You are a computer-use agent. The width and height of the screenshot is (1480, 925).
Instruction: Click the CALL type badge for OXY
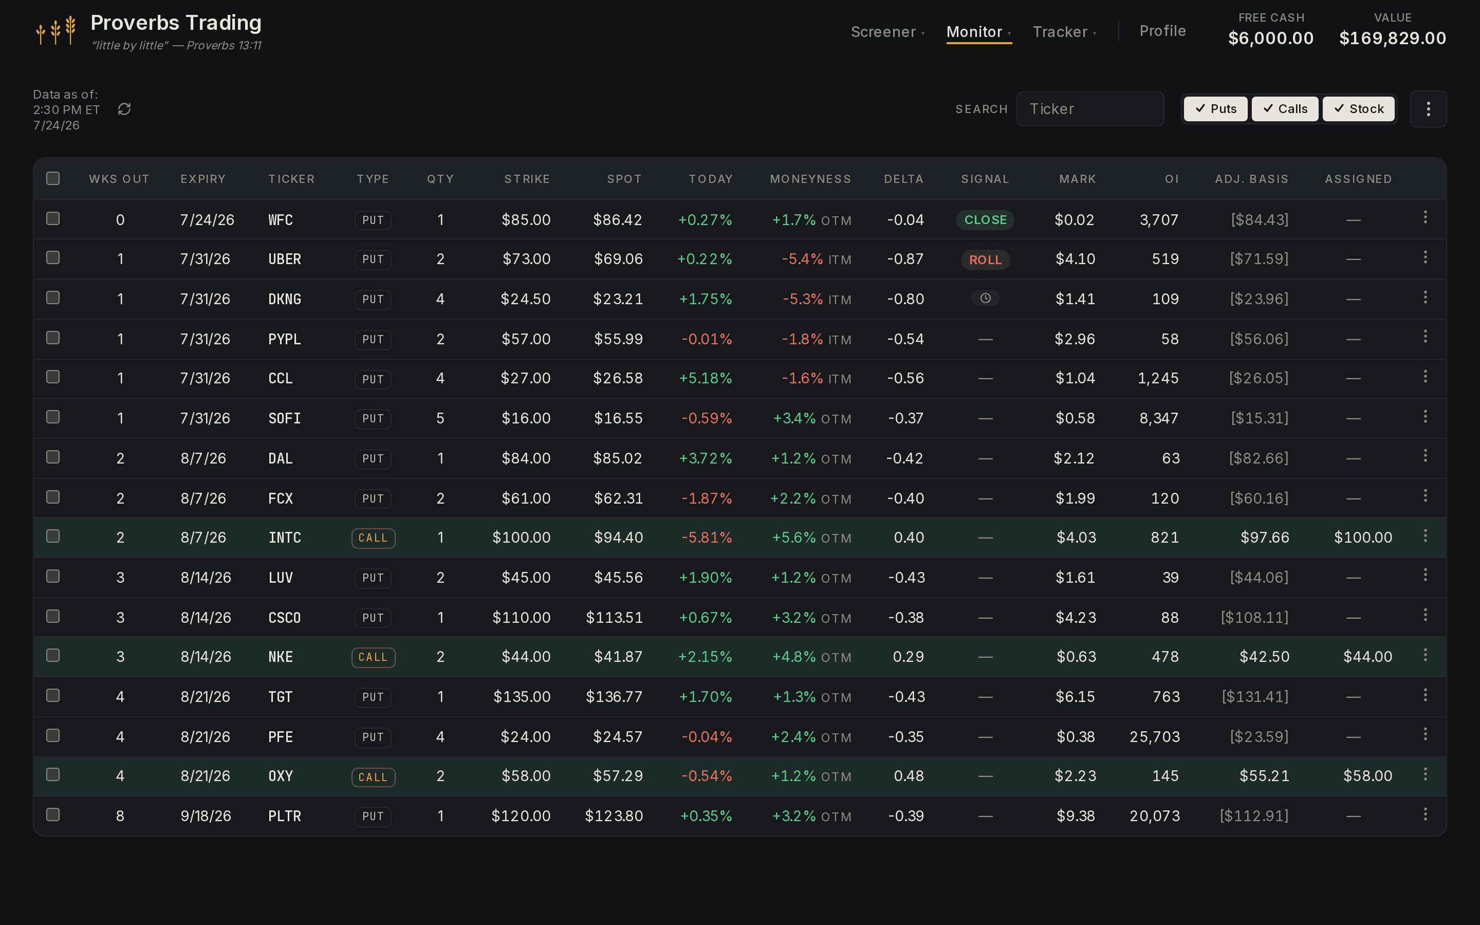(x=373, y=777)
